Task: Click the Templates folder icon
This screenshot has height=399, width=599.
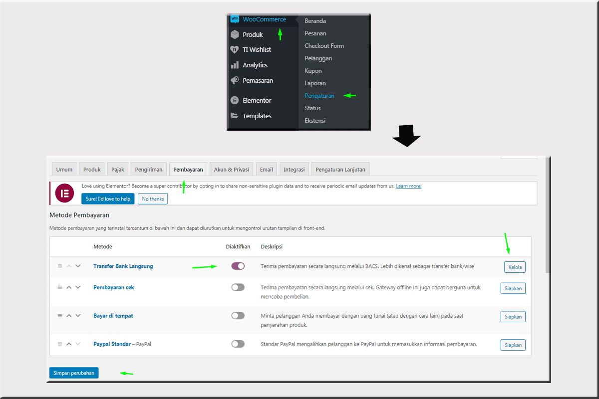Action: (x=235, y=116)
